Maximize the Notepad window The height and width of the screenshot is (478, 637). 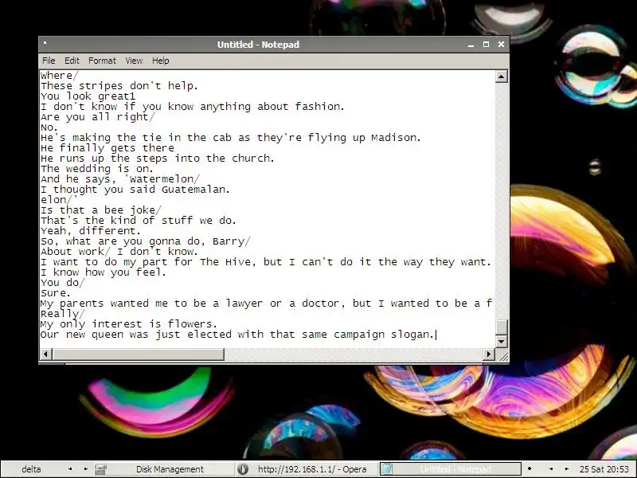(x=486, y=45)
